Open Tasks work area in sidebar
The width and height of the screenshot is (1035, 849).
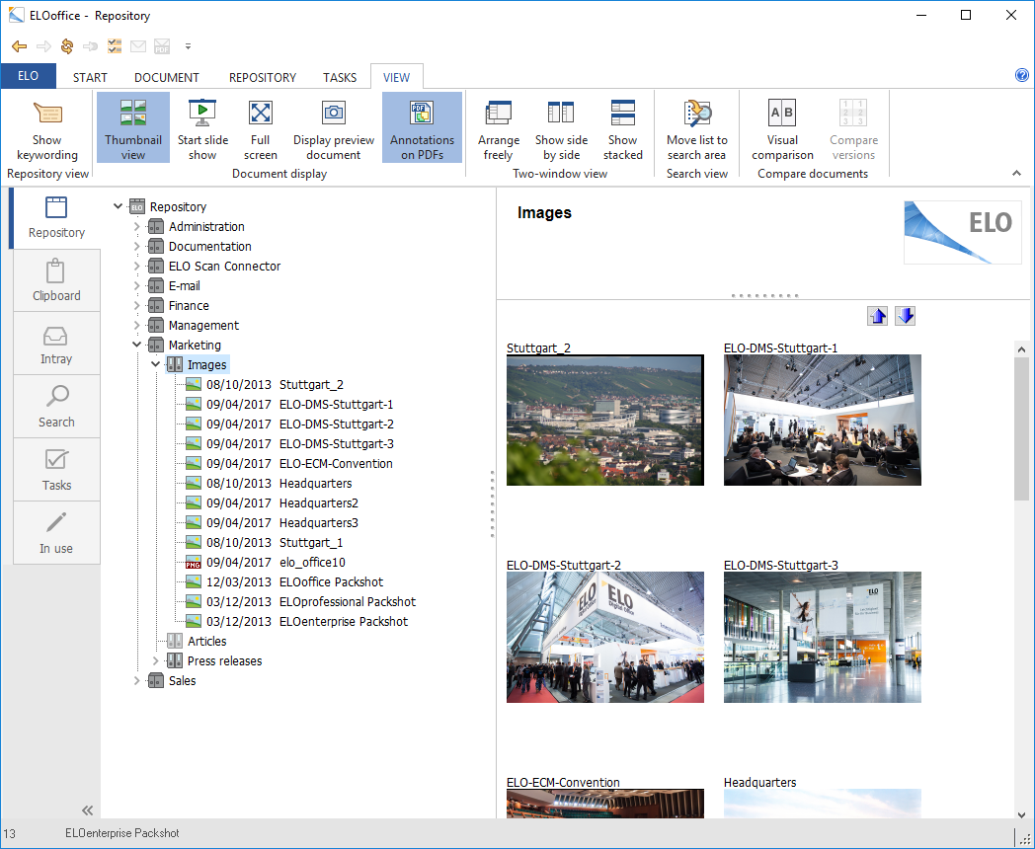click(x=56, y=470)
